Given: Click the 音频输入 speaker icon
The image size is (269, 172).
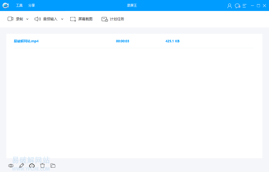Looking at the screenshot, I should click(x=37, y=19).
